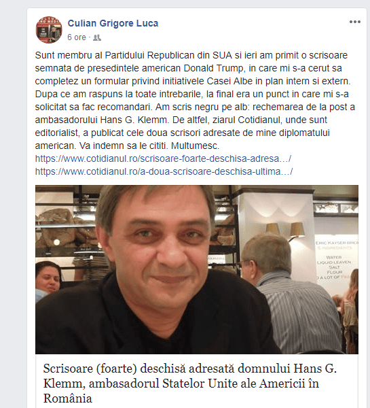Click the Culian Grigore Luca profile avatar
The image size is (370, 408).
click(x=49, y=30)
